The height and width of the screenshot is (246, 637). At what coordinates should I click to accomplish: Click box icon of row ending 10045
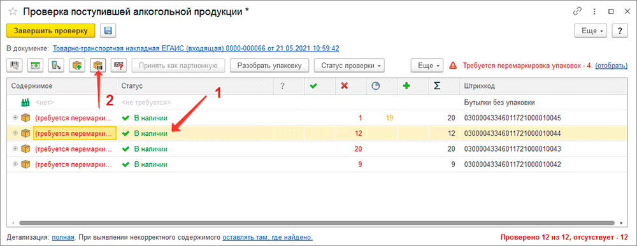tap(26, 118)
